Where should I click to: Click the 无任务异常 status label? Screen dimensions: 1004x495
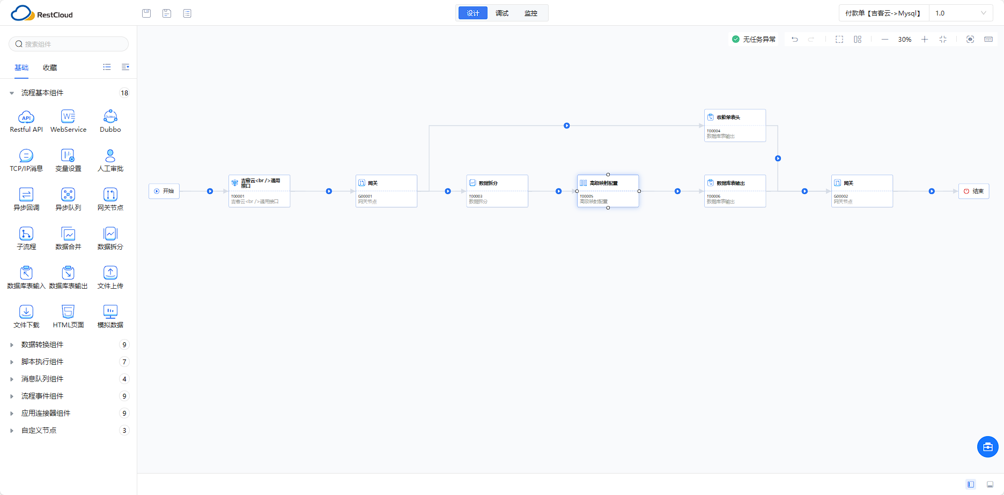759,39
